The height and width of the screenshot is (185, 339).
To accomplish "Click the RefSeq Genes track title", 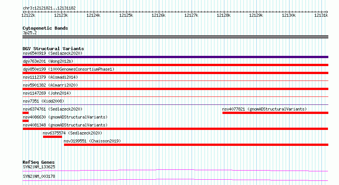I will (38, 162).
